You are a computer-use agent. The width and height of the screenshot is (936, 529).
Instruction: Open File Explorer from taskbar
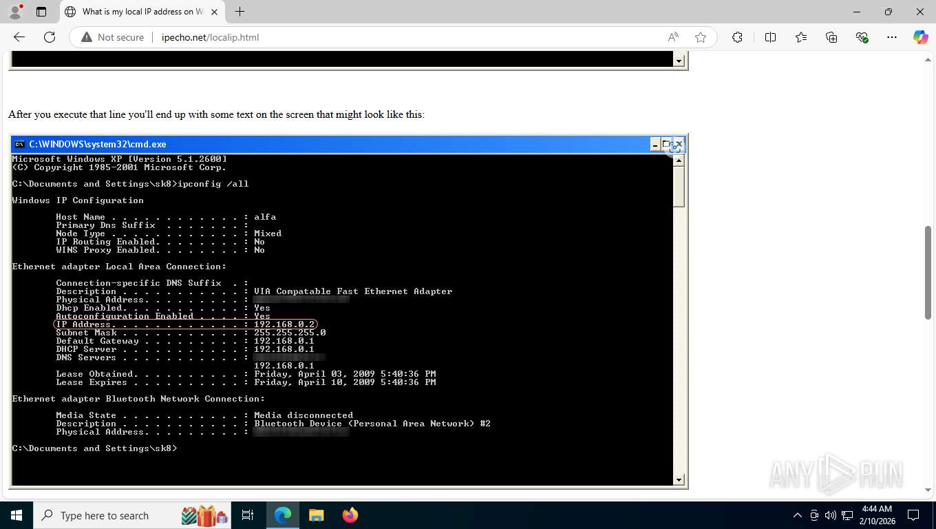click(x=316, y=515)
